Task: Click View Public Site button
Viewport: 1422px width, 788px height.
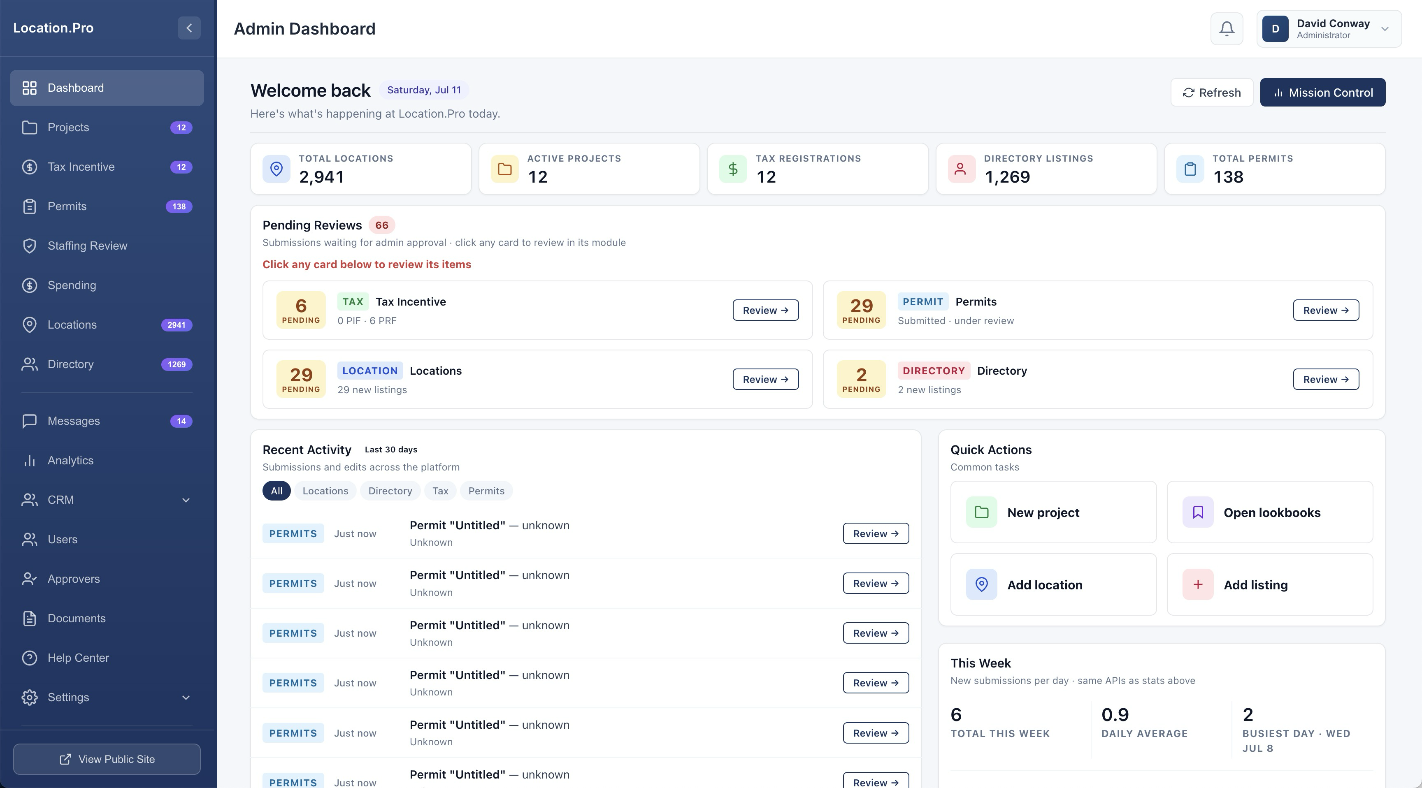Action: click(107, 759)
